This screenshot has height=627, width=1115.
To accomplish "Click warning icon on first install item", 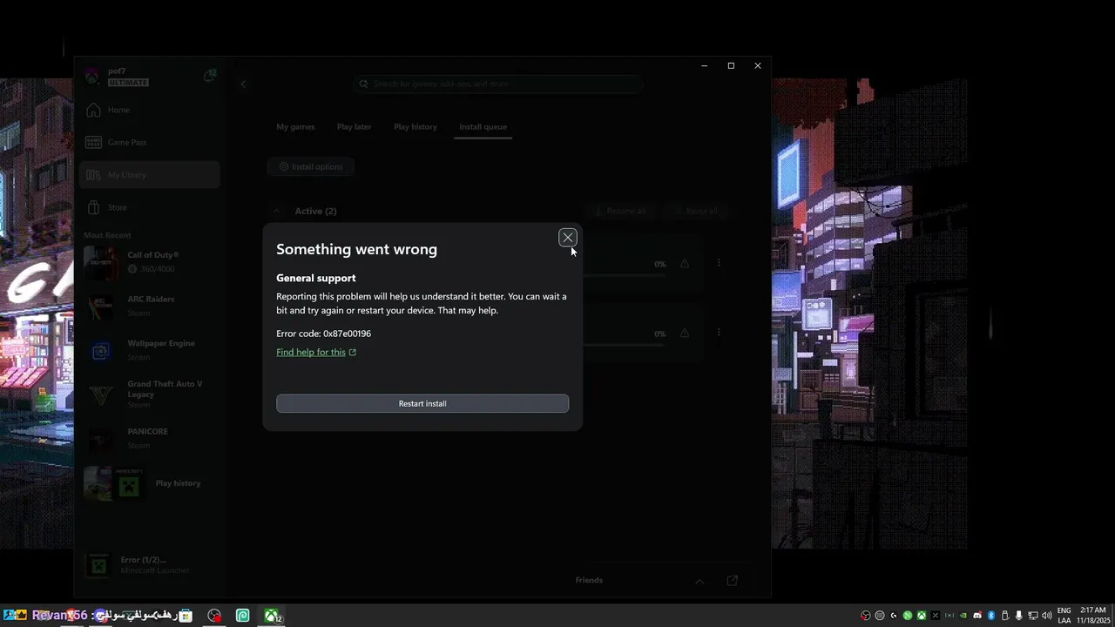I will click(x=685, y=263).
